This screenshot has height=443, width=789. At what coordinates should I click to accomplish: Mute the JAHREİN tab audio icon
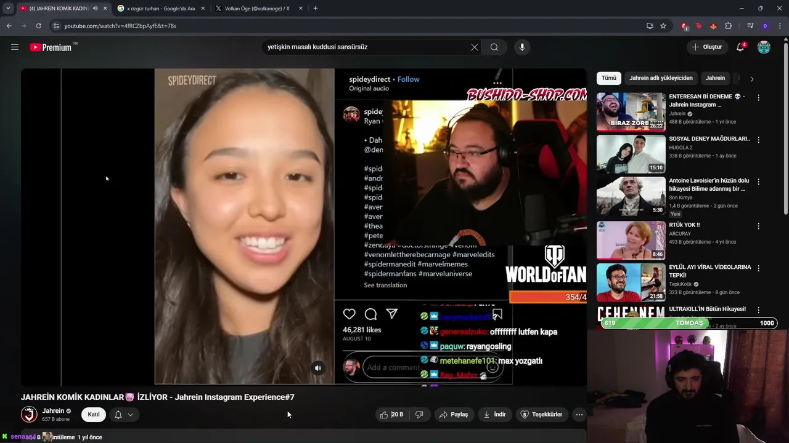point(95,9)
